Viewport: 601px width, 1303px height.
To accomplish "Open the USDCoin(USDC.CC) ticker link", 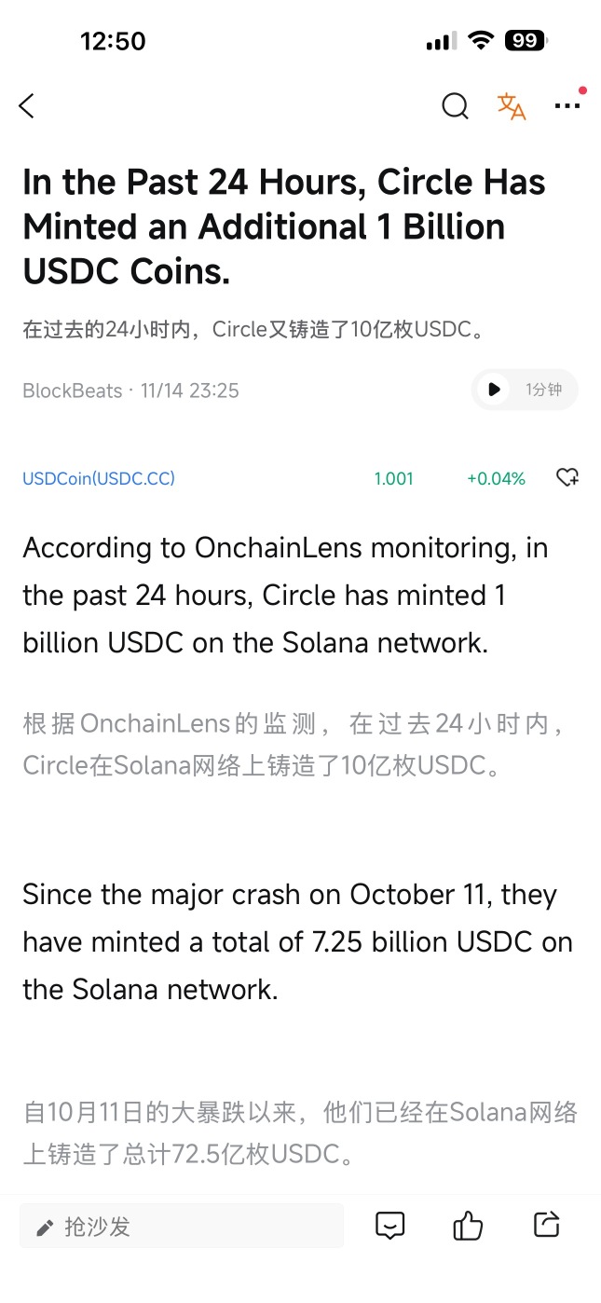I will tap(99, 478).
